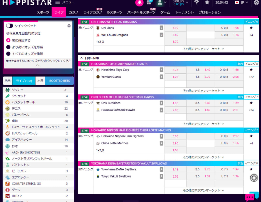
Task: Bet on Fukuoka Softbank Hawks at 7.85
Action: click(175, 110)
